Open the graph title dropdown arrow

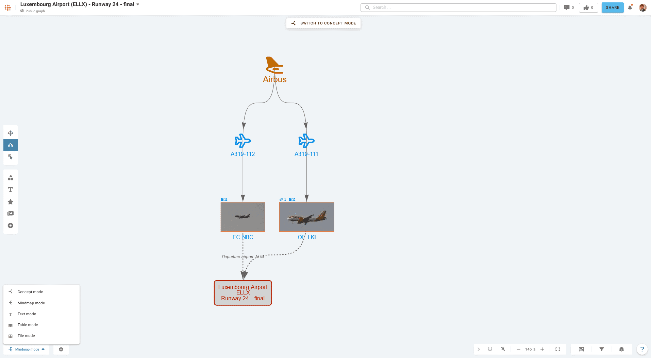point(138,4)
